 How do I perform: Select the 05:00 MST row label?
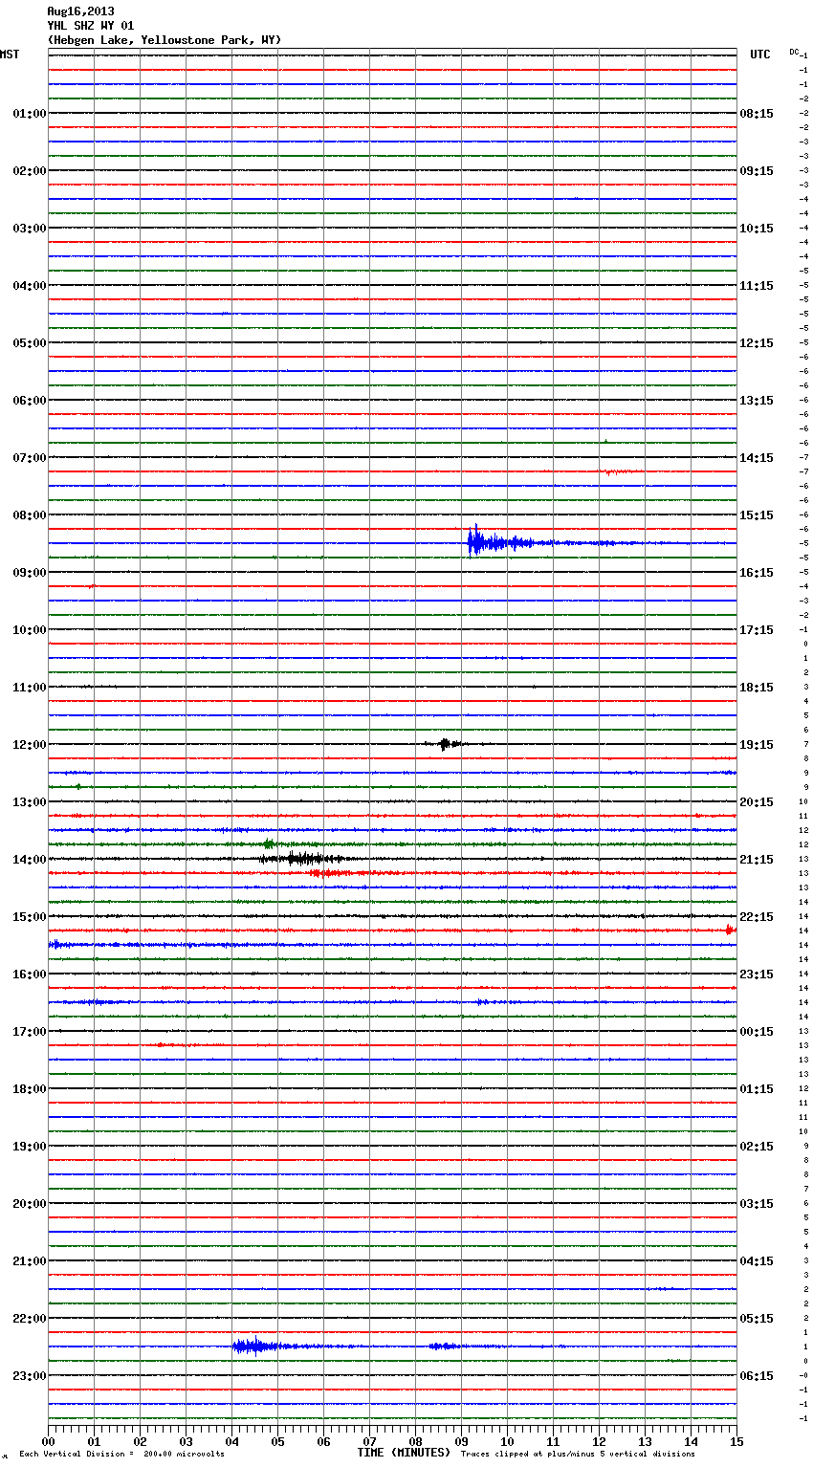[x=29, y=343]
